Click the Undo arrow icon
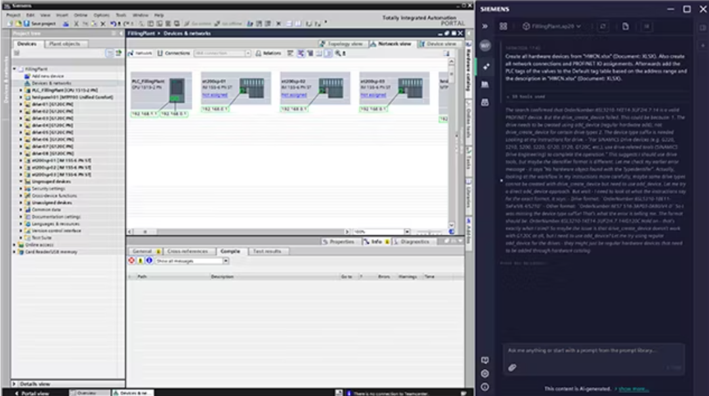 113,24
